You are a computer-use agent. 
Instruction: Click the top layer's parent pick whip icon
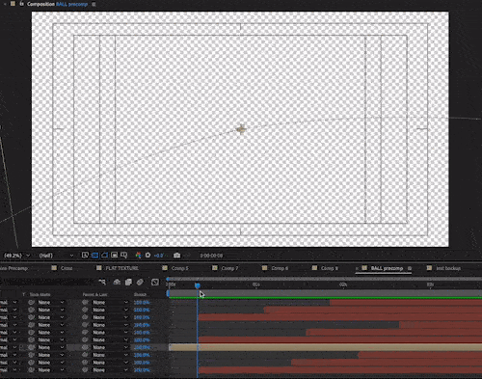click(x=85, y=303)
